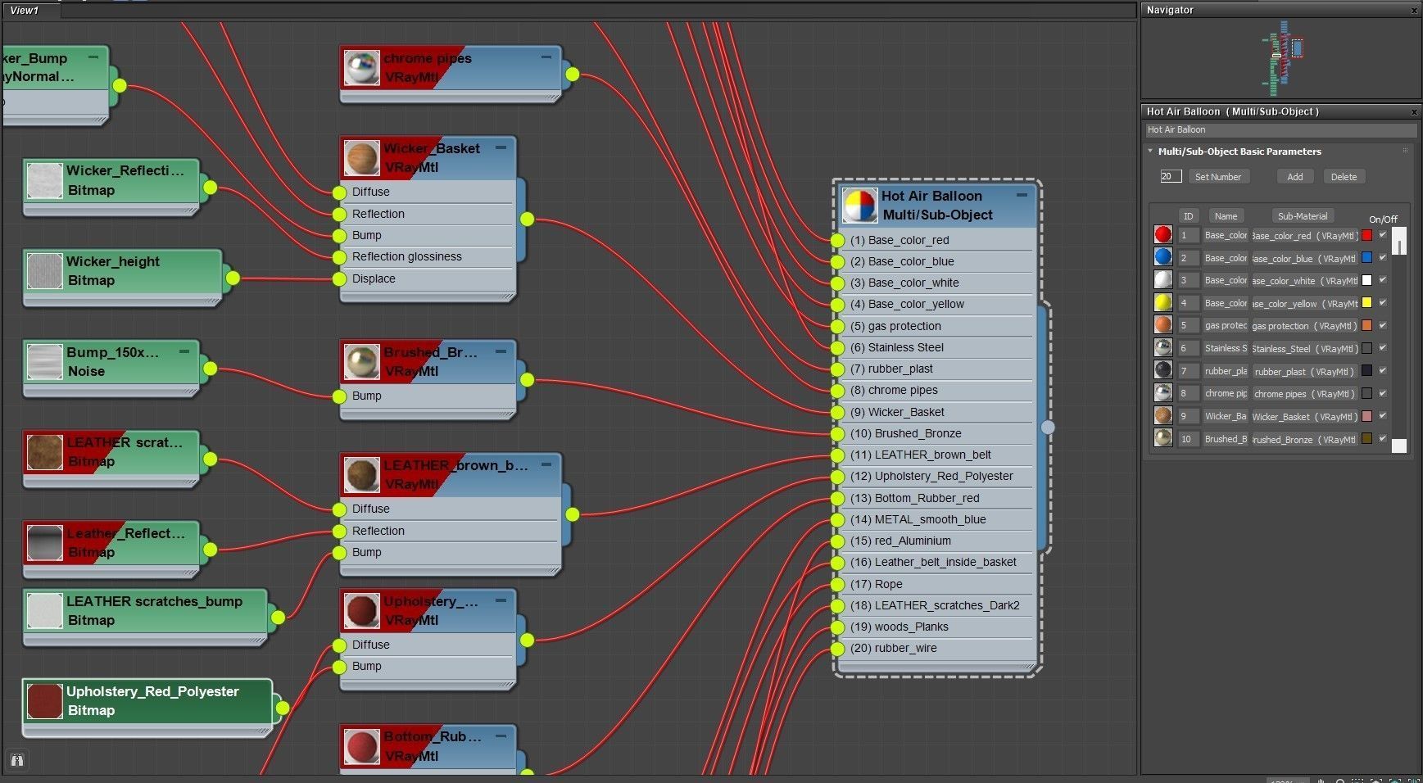The image size is (1423, 783).
Task: Click the yellow color swatch for ID 4
Action: coord(1366,303)
